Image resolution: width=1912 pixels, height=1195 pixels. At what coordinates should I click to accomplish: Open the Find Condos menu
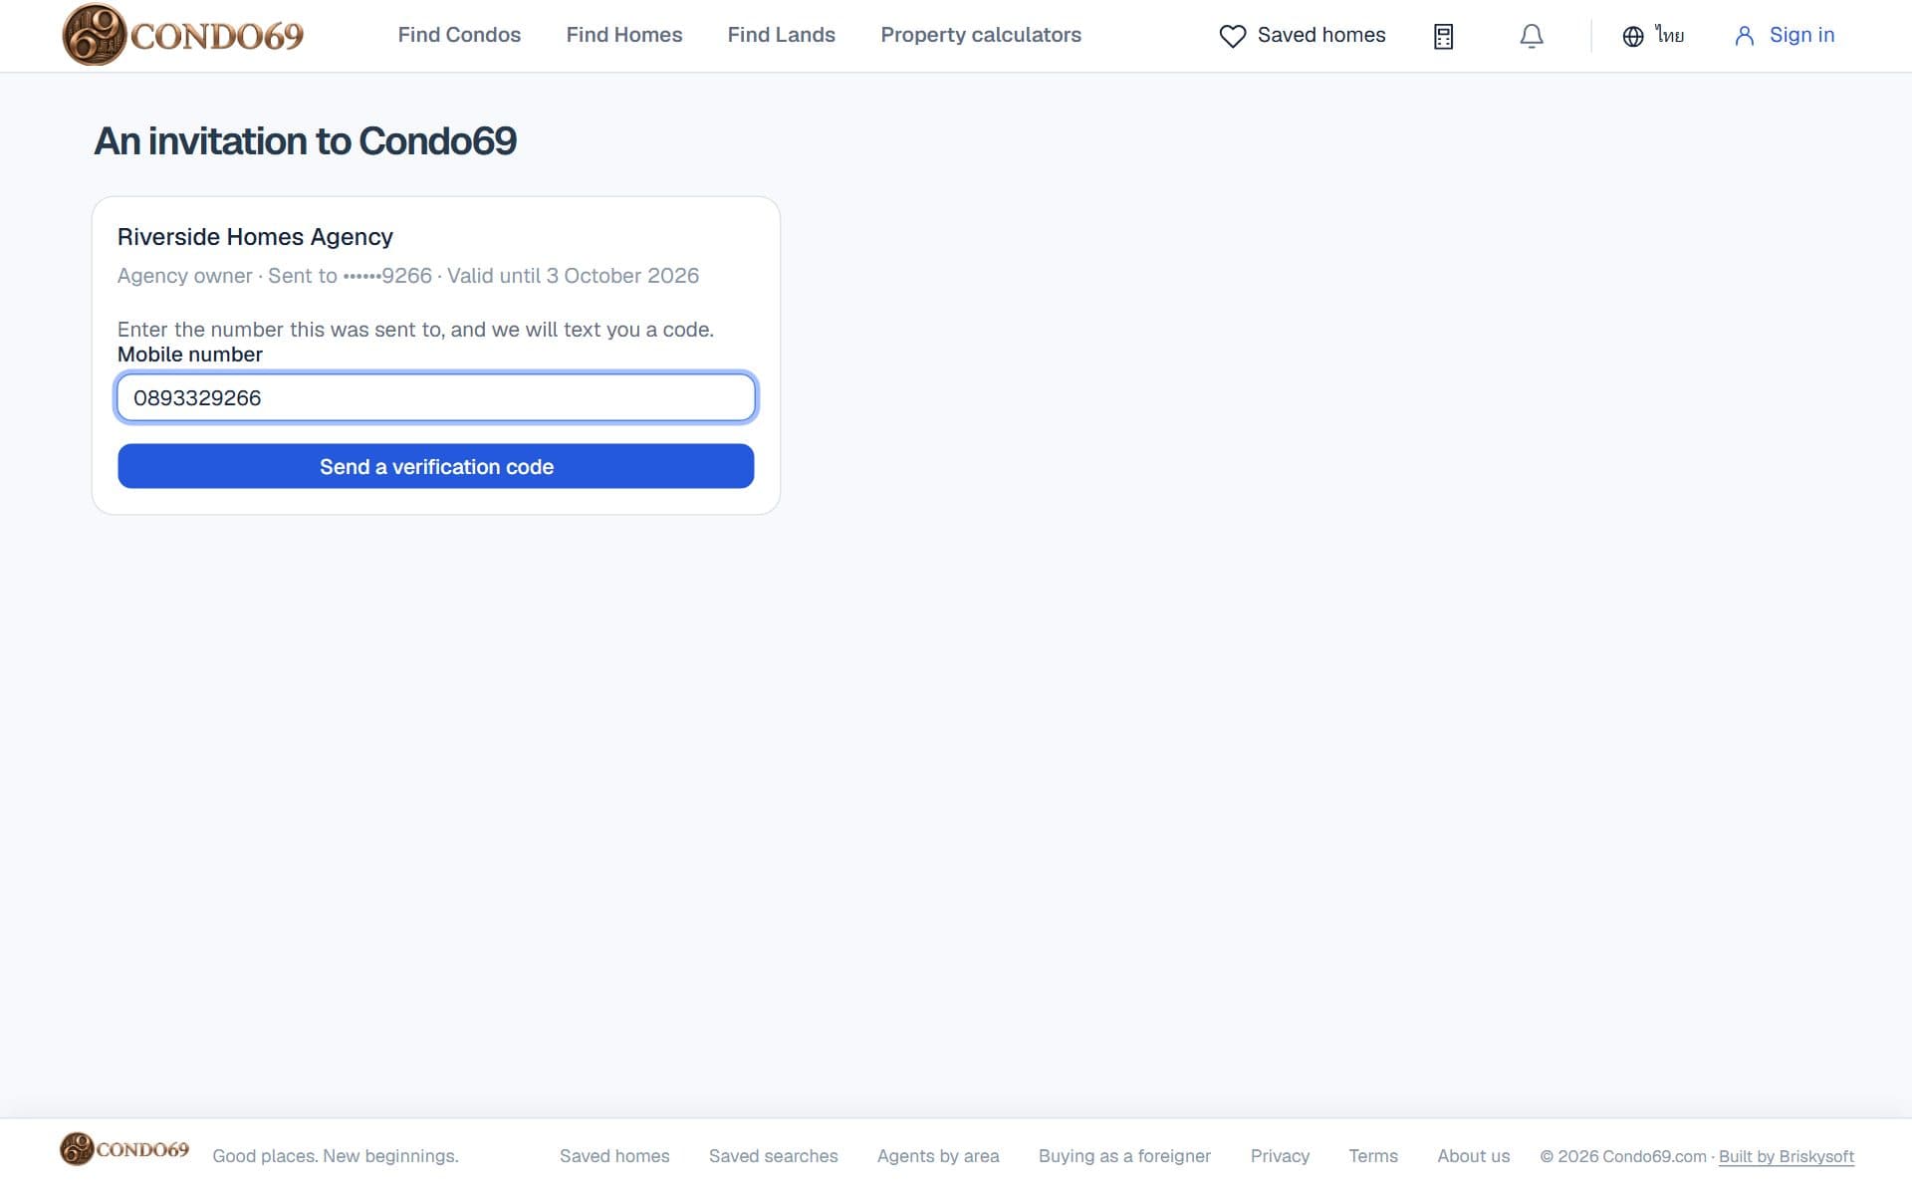coord(459,35)
